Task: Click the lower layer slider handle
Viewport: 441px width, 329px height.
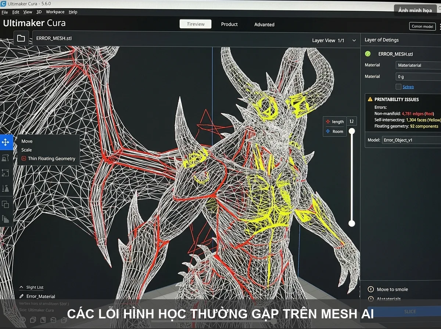Action: click(x=352, y=223)
